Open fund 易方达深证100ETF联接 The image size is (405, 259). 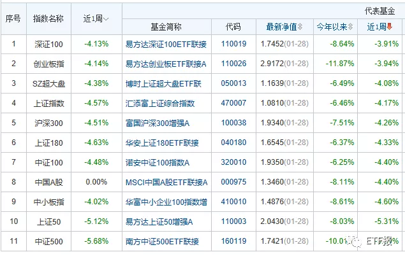(166, 44)
